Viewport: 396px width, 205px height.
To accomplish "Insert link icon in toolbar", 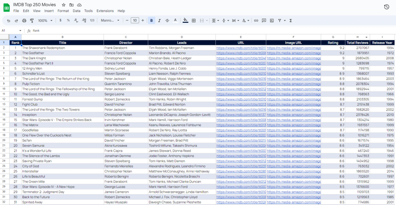I will [256, 20].
